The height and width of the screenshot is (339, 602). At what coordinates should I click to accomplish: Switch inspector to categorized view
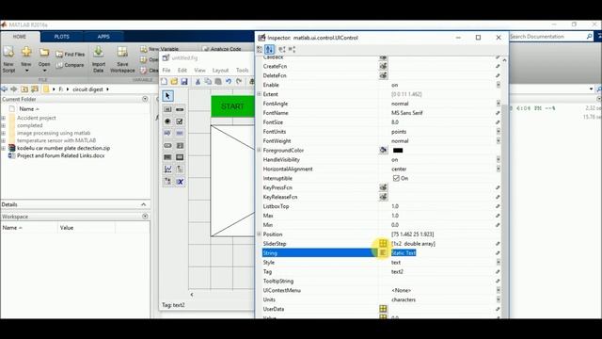click(x=260, y=49)
